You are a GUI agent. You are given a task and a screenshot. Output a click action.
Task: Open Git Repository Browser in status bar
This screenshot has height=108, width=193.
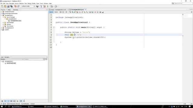[x=14, y=104]
